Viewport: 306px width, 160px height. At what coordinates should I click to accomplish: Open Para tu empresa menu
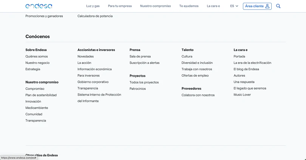[x=120, y=6]
